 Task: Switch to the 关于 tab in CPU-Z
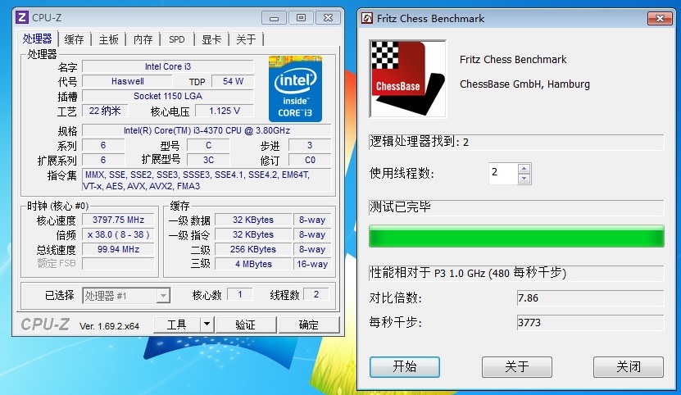point(246,39)
